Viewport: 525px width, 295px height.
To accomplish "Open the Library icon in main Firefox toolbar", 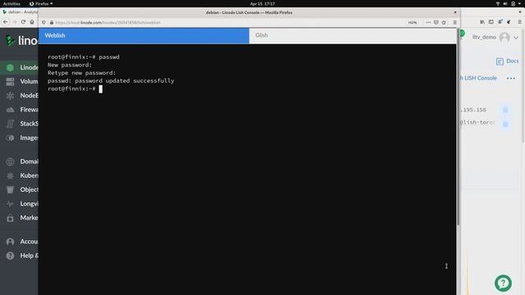I will click(482, 22).
